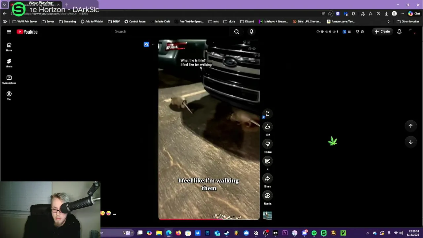Go to the previous Short with up arrow
This screenshot has width=423, height=238.
coord(411,126)
